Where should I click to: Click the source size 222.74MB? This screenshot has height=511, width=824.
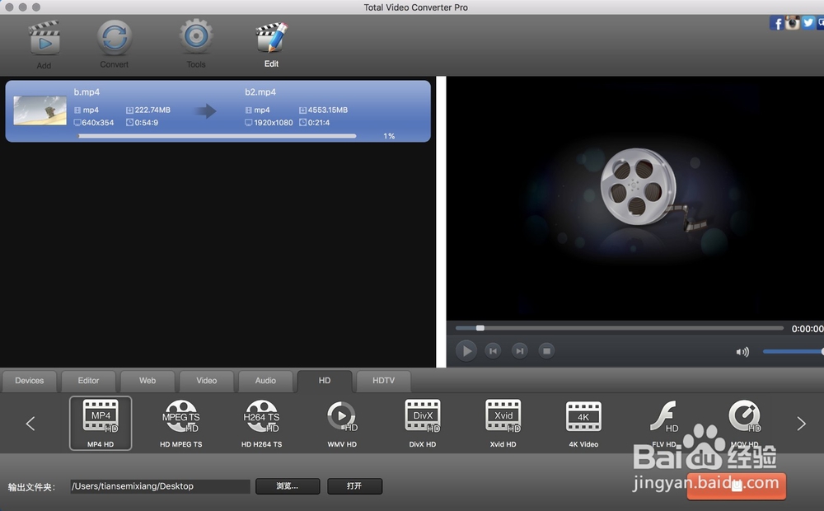coord(152,110)
